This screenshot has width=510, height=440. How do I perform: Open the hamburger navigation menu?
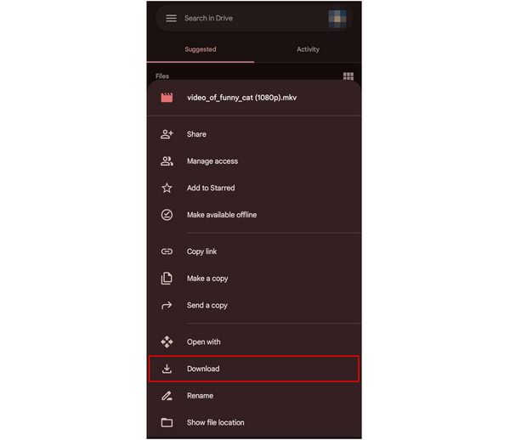pyautogui.click(x=171, y=18)
